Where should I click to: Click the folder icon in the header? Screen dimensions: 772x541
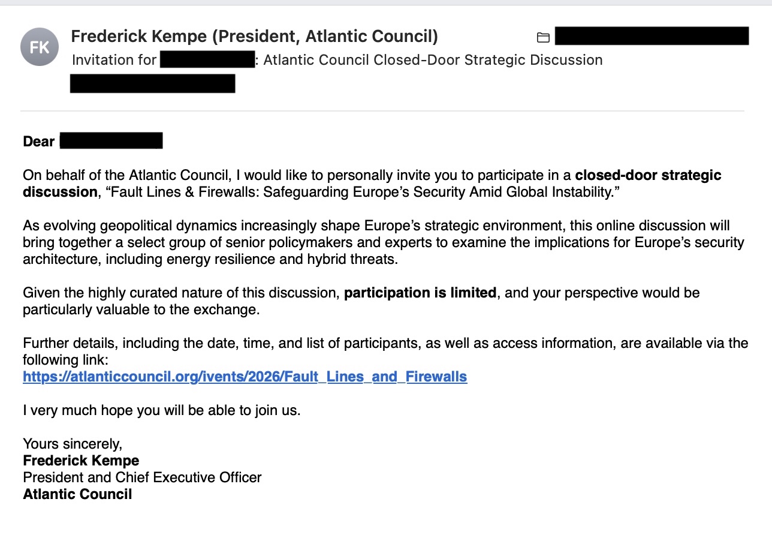click(543, 38)
